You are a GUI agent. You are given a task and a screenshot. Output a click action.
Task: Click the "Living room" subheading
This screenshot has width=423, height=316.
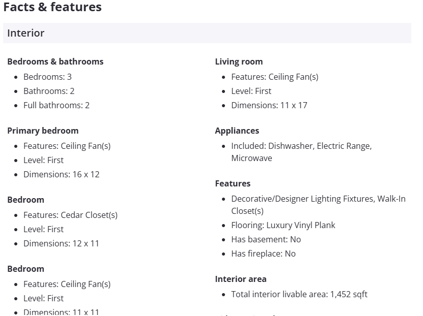[x=239, y=61]
